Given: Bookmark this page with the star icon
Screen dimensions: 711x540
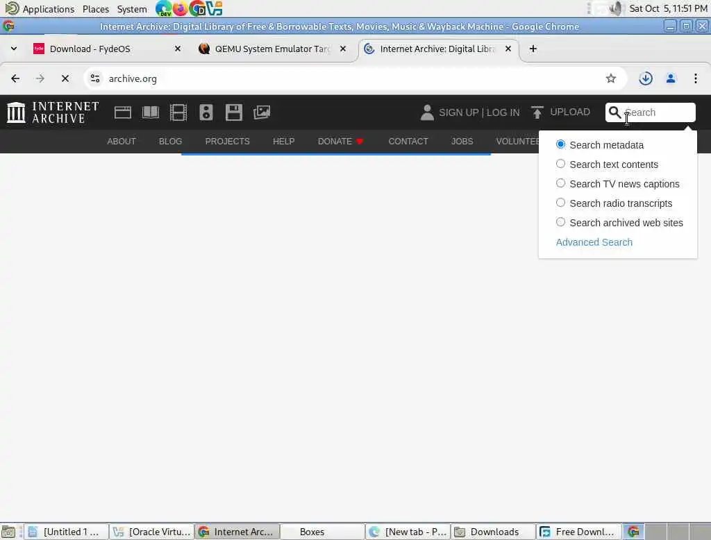Looking at the screenshot, I should (611, 78).
